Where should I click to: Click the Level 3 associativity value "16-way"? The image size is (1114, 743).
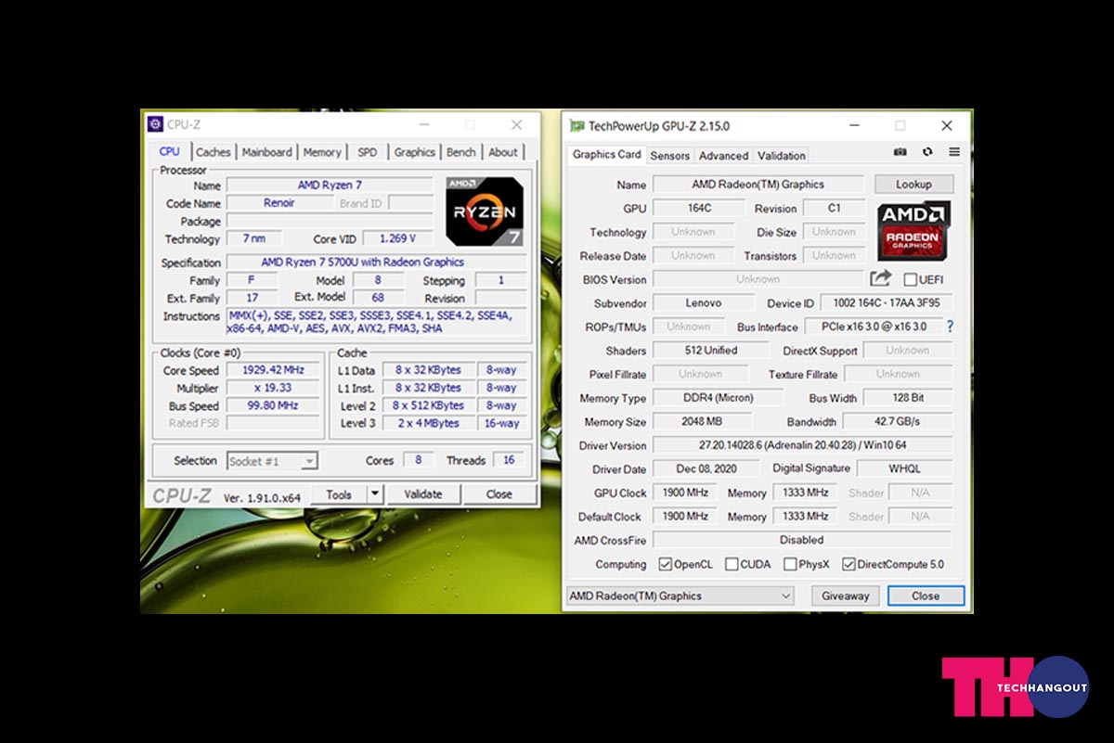501,423
